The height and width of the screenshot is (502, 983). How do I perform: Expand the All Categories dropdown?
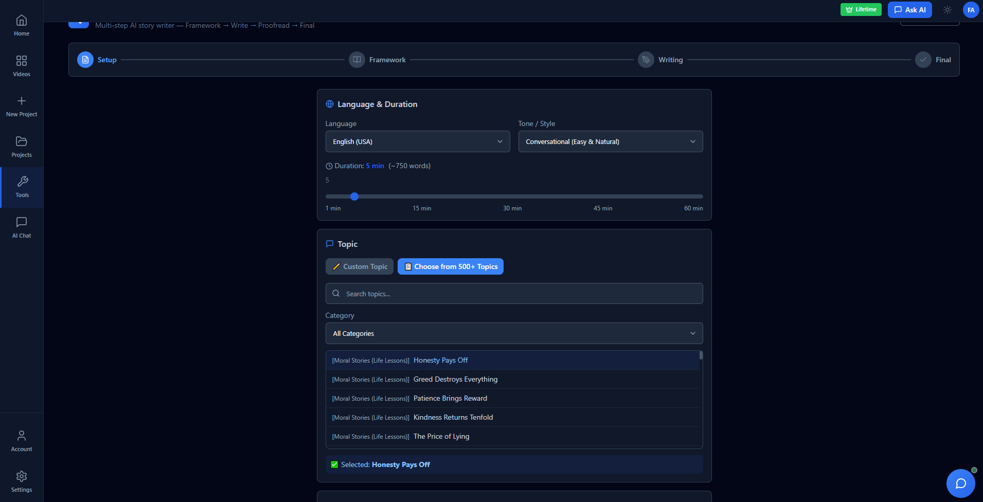click(x=514, y=333)
